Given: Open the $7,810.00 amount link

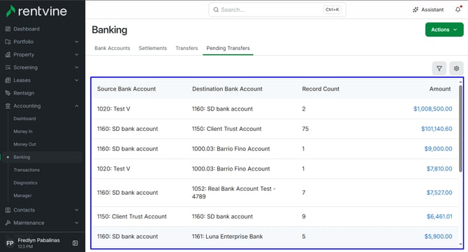Looking at the screenshot, I should pos(439,168).
